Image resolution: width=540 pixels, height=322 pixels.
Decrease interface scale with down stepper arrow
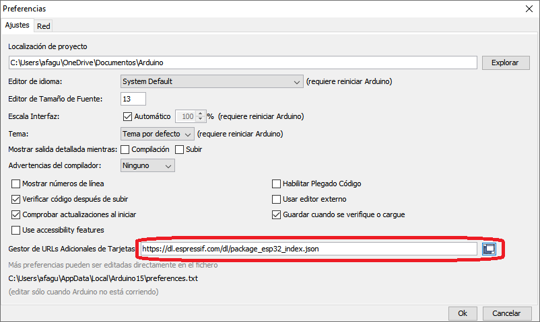[x=201, y=119]
